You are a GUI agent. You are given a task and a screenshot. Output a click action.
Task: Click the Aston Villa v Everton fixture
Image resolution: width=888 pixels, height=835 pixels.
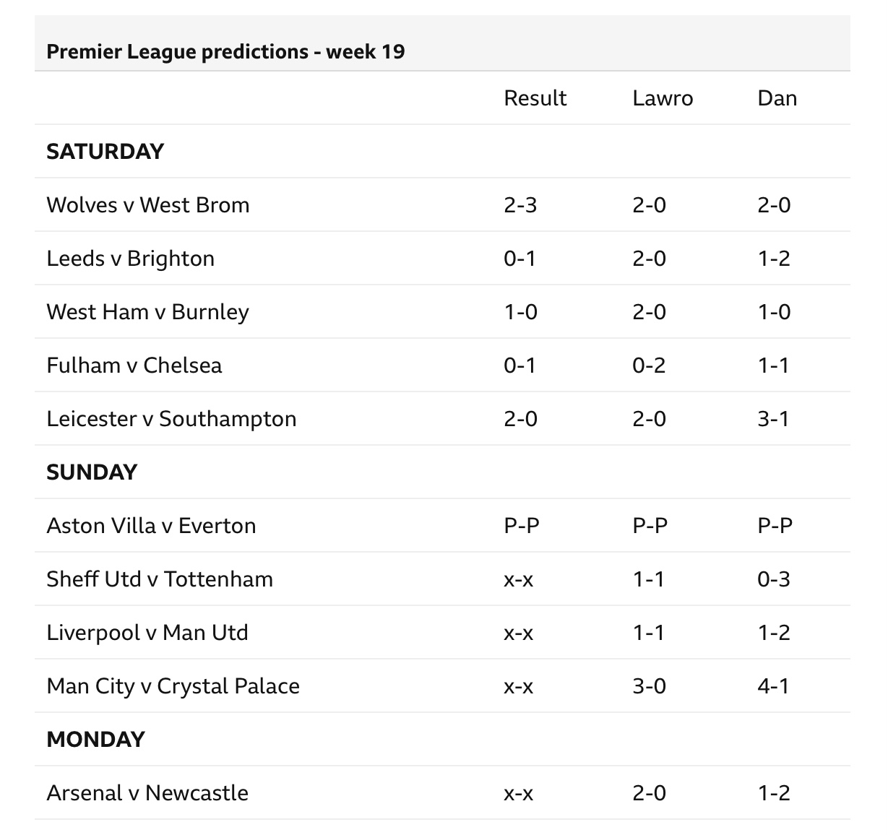click(151, 526)
